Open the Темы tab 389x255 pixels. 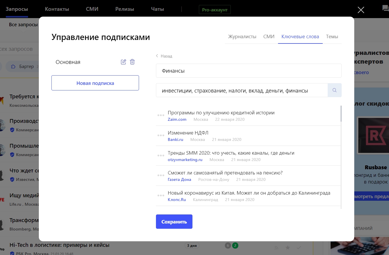click(332, 37)
